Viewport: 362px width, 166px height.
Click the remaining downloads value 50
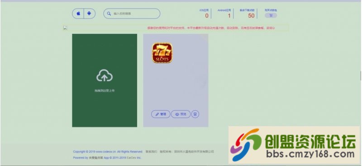click(251, 16)
